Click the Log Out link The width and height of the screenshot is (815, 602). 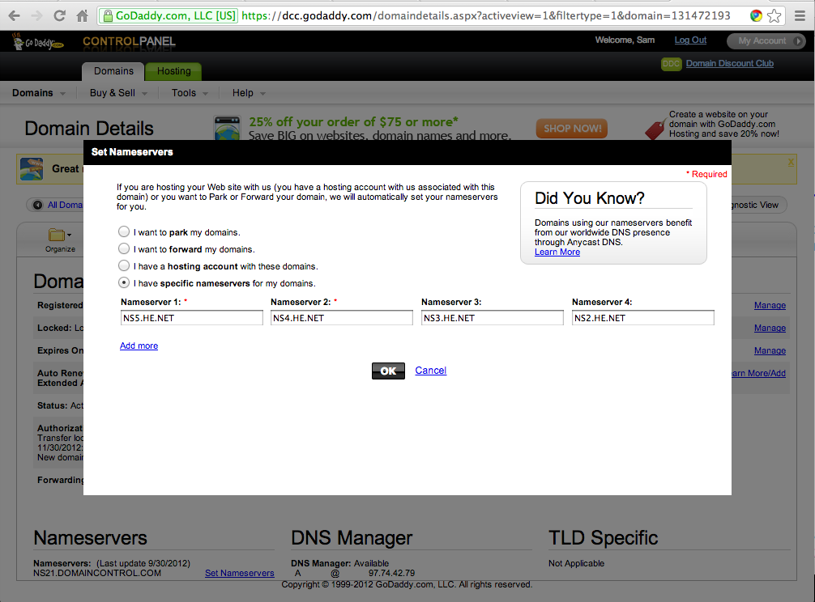pyautogui.click(x=690, y=40)
